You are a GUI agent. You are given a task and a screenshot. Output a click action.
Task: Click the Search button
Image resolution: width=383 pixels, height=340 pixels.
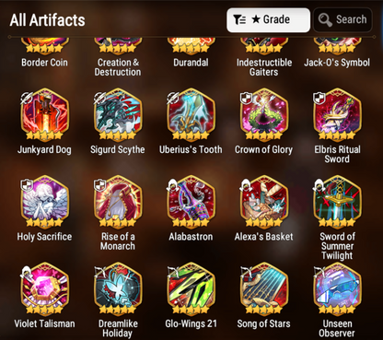342,20
